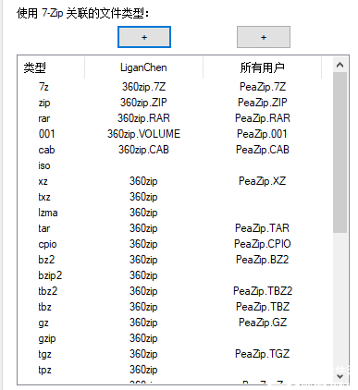This screenshot has height=390, width=358.
Task: Click the PeaZip.XZ cell
Action: pyautogui.click(x=263, y=181)
